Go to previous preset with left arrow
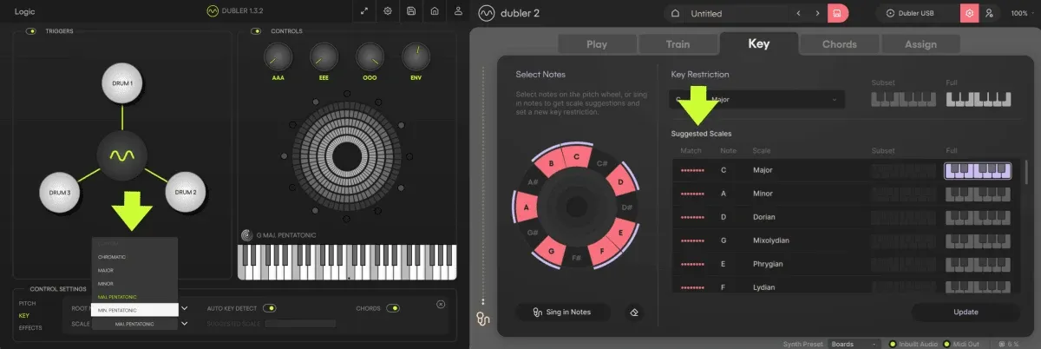Screen dimensions: 1041x349 pos(799,14)
